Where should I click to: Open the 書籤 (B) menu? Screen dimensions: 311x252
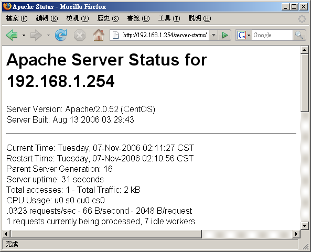coord(138,19)
